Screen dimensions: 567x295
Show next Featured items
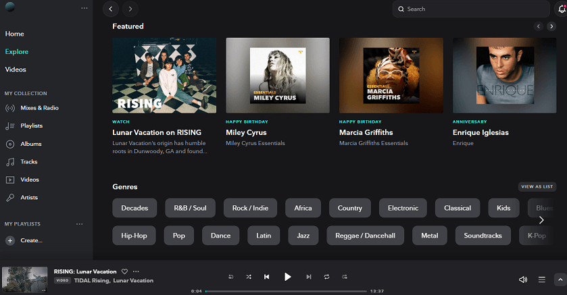pos(551,26)
